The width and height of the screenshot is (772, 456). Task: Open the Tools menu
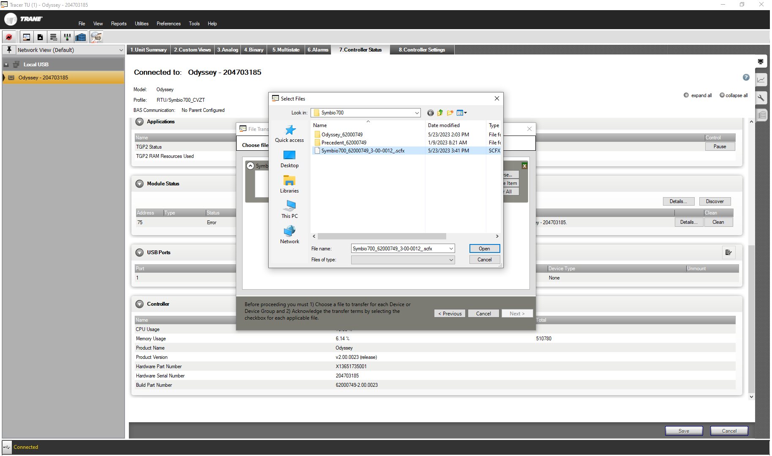pos(194,24)
